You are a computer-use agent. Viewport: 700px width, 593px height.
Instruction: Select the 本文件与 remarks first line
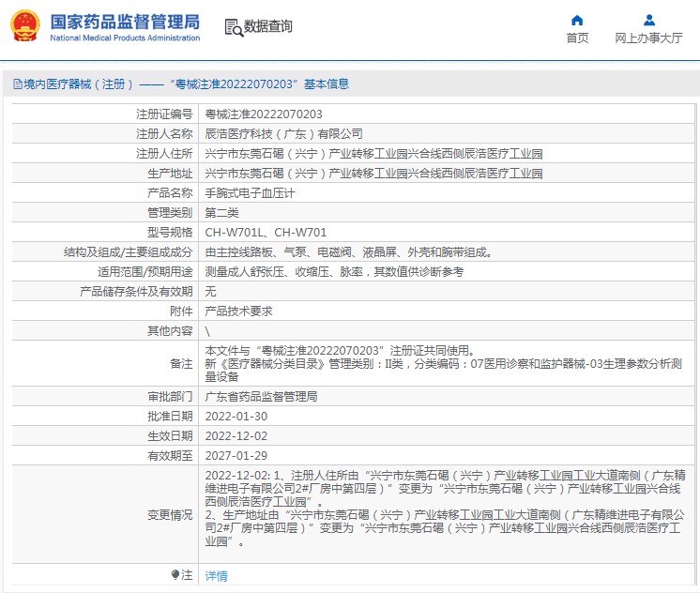coord(340,351)
